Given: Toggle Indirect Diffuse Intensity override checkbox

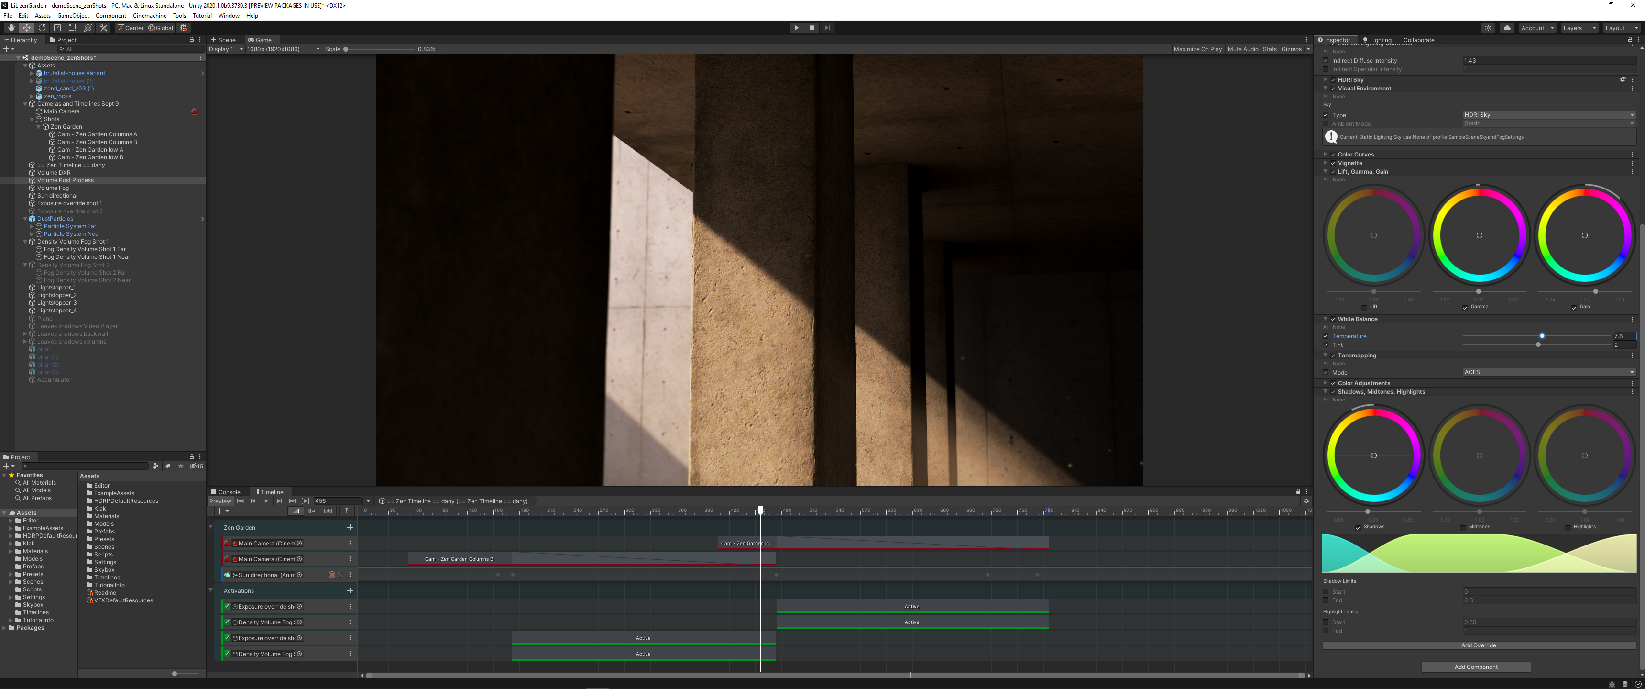Looking at the screenshot, I should click(1326, 61).
